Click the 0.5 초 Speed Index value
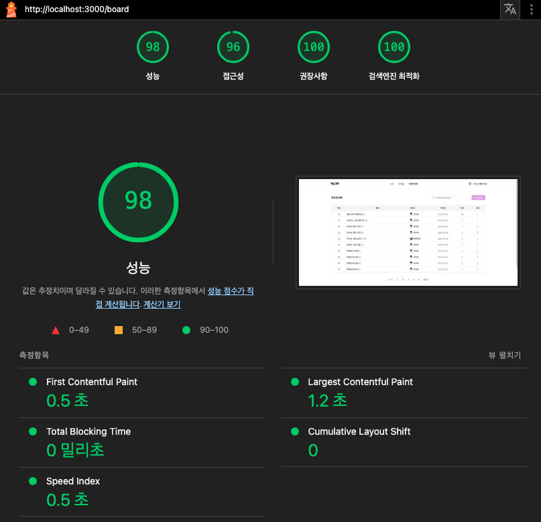The width and height of the screenshot is (541, 522). click(x=68, y=500)
